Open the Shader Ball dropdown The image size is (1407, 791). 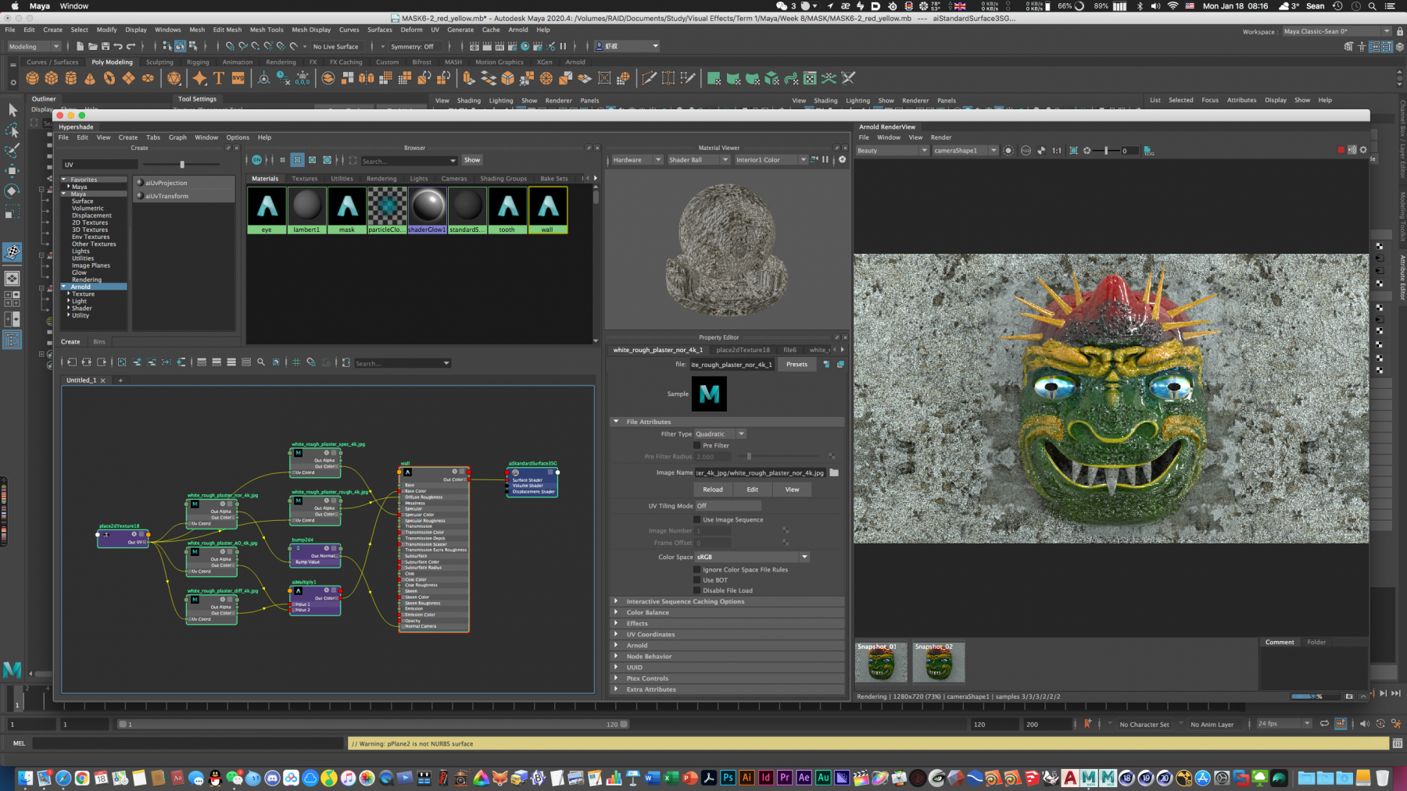698,160
